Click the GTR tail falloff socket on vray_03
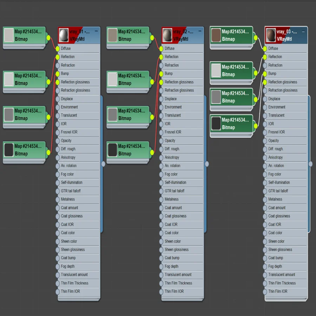 [265, 191]
